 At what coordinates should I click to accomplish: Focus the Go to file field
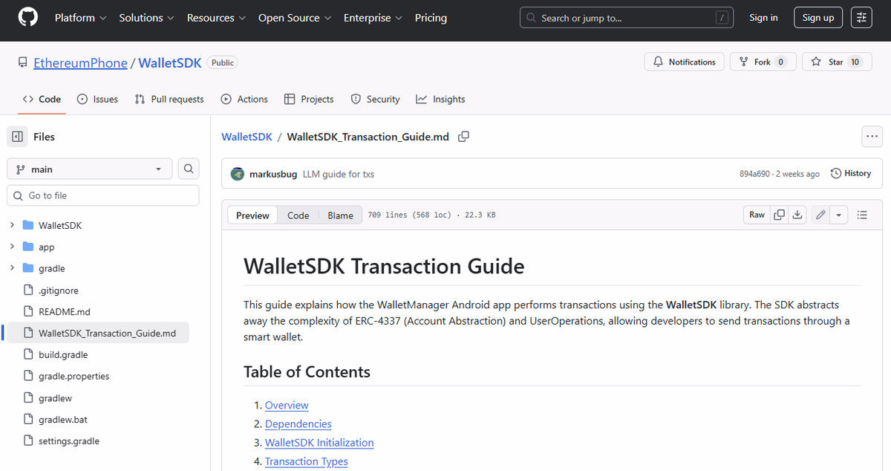[103, 195]
